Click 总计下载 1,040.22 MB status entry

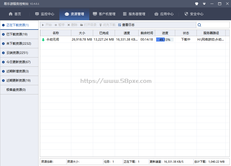(x=209, y=162)
